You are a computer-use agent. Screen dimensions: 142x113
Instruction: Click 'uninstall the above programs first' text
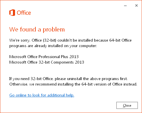[x=97, y=79]
